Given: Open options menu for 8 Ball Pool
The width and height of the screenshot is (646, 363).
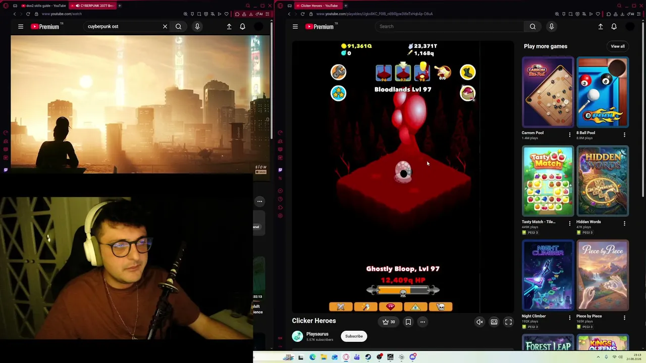Looking at the screenshot, I should (x=624, y=135).
